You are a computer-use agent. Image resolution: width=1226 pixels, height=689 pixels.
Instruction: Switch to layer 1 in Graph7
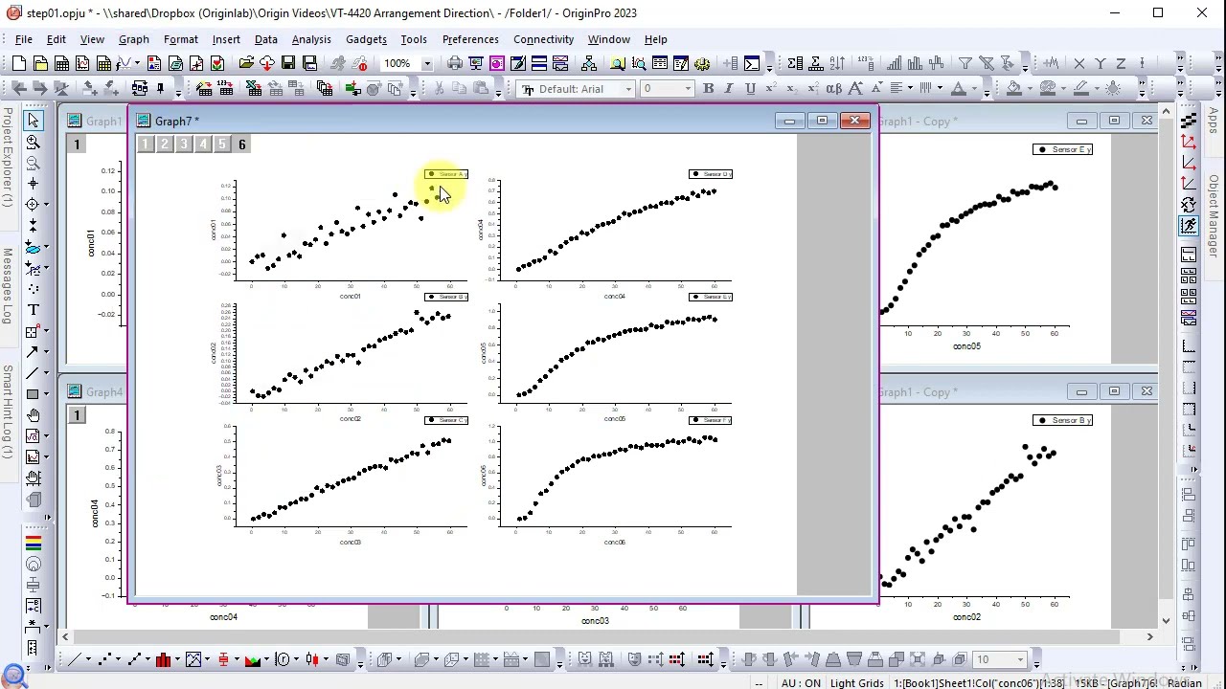coord(145,144)
